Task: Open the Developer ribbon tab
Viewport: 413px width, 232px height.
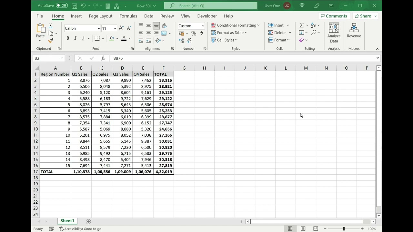Action: coord(207,16)
